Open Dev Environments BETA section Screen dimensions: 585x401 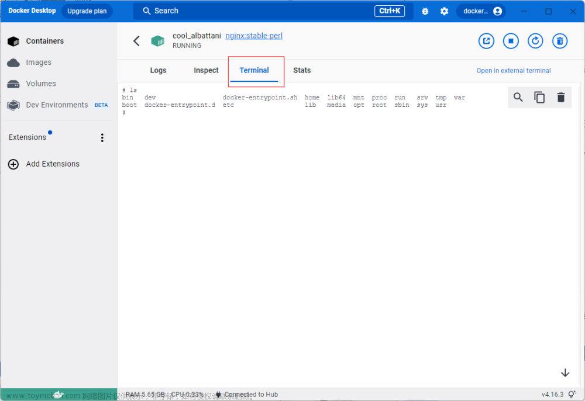(x=58, y=105)
